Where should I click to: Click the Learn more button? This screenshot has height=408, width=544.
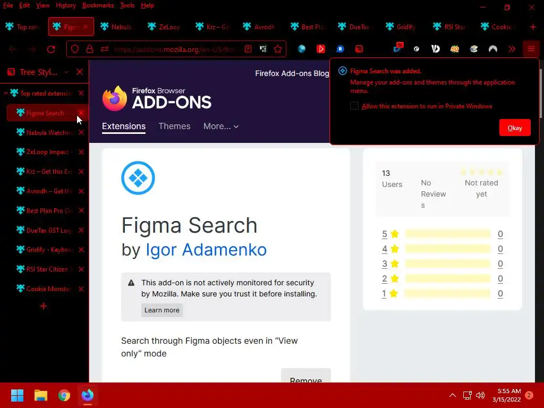point(161,310)
